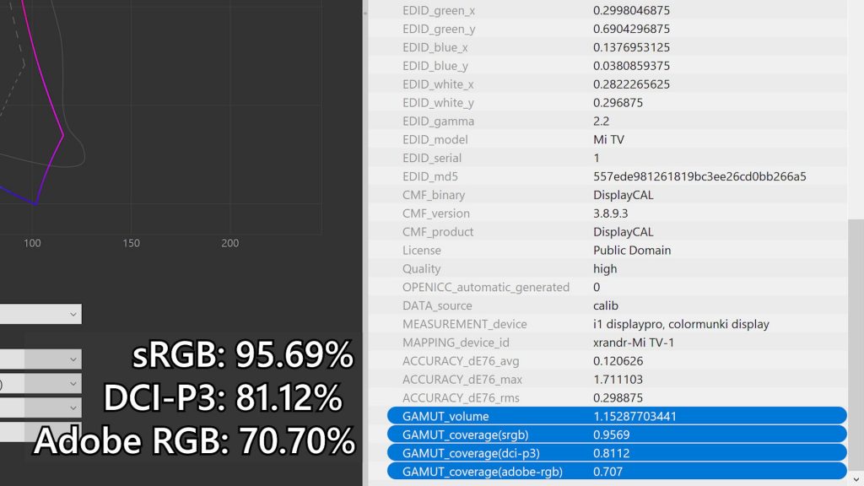Select the highlighted GAMUT_volume label
The height and width of the screenshot is (486, 864).
point(445,417)
